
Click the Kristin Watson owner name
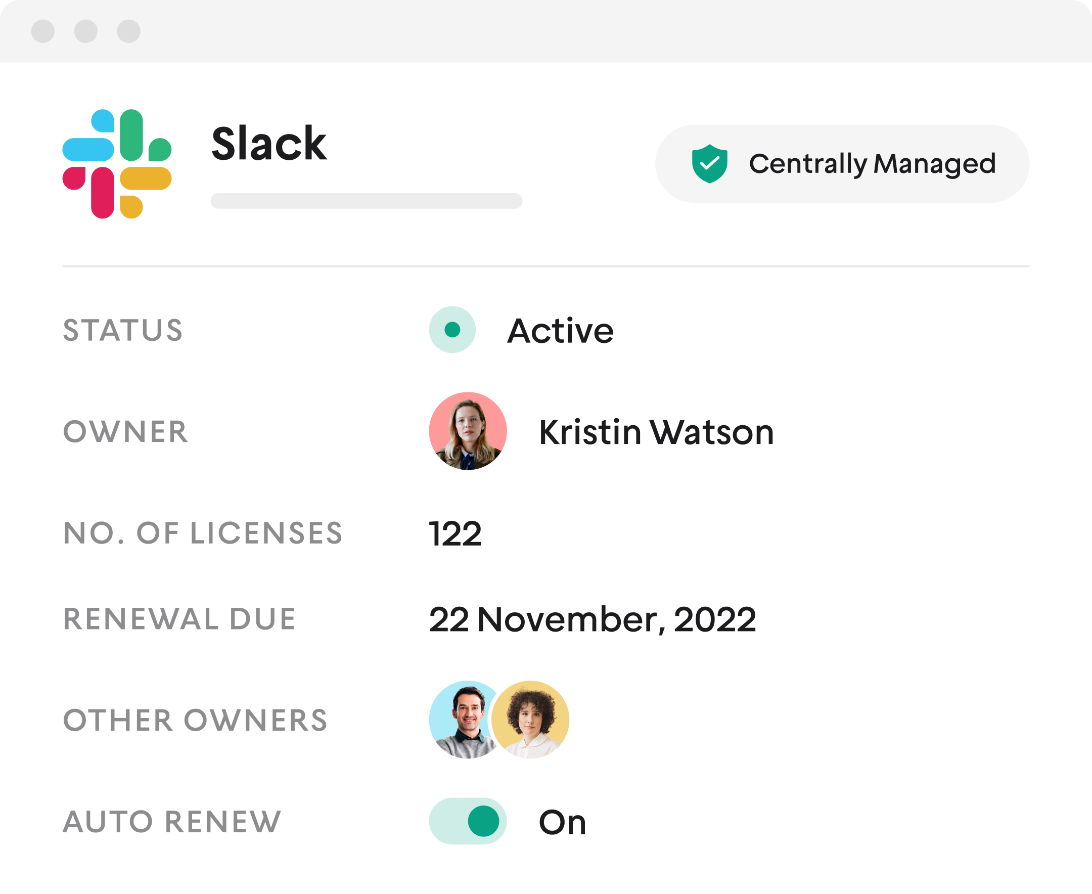(656, 432)
